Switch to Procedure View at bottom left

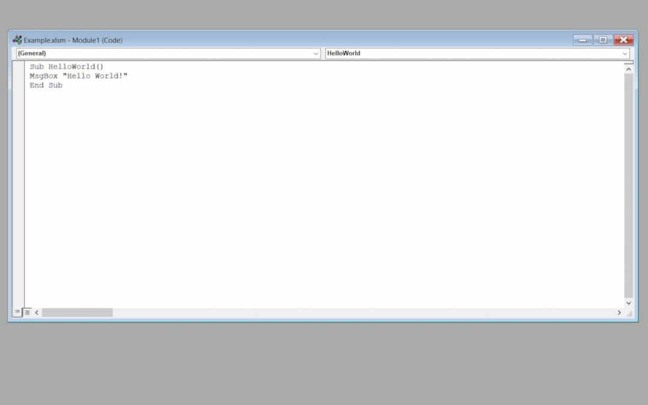point(17,312)
